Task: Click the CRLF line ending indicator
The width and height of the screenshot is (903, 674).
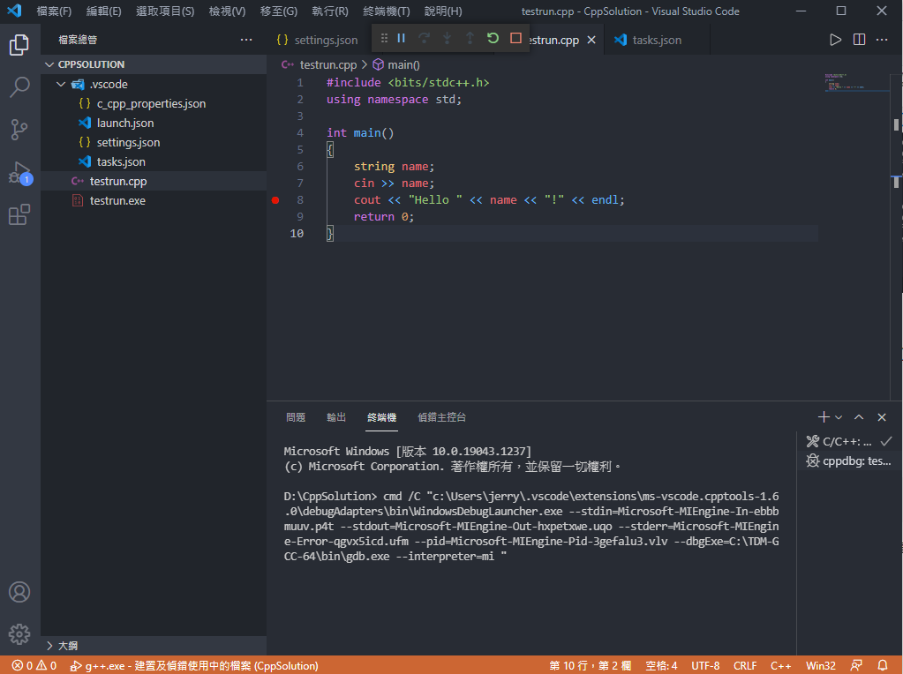Action: tap(744, 666)
